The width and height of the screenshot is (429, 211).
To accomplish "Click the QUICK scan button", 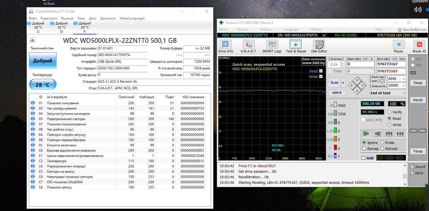I will pyautogui.click(x=337, y=92).
